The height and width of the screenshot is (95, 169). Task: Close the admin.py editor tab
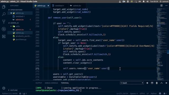pyautogui.click(x=48, y=6)
